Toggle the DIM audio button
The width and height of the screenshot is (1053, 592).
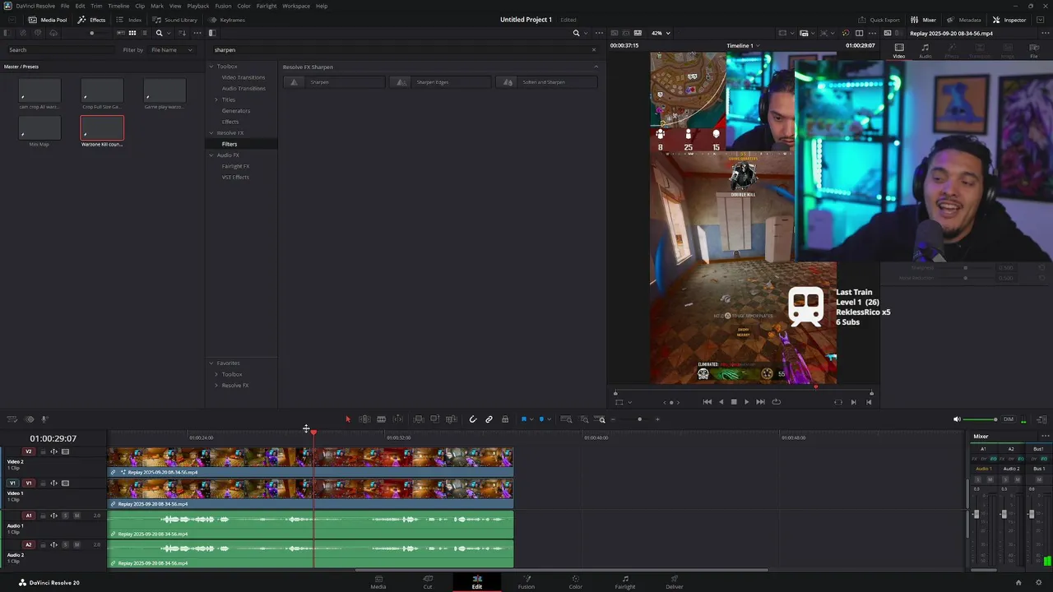(1009, 419)
